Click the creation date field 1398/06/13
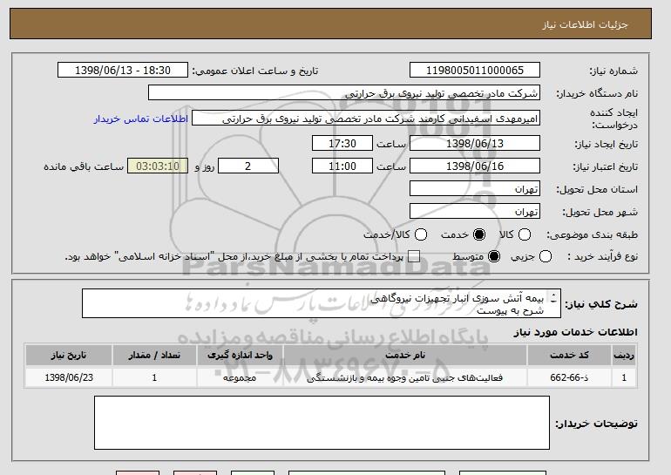The image size is (671, 475). [475, 143]
